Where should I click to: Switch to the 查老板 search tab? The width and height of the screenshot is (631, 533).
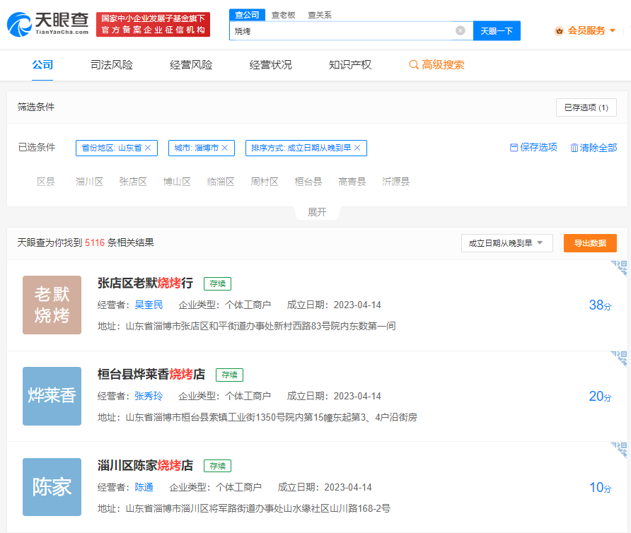pyautogui.click(x=283, y=15)
